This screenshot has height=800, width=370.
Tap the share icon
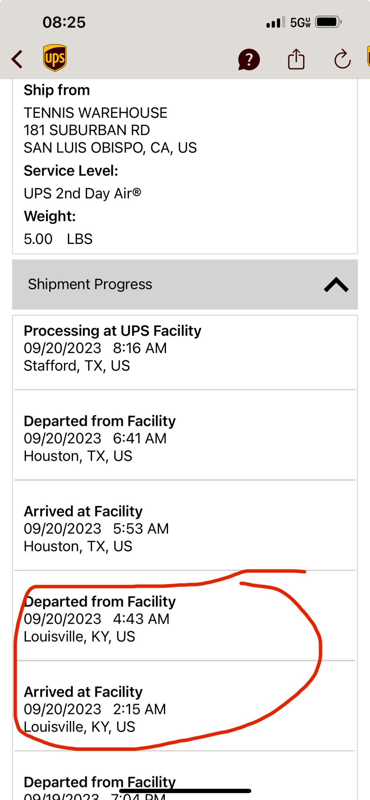(x=296, y=59)
